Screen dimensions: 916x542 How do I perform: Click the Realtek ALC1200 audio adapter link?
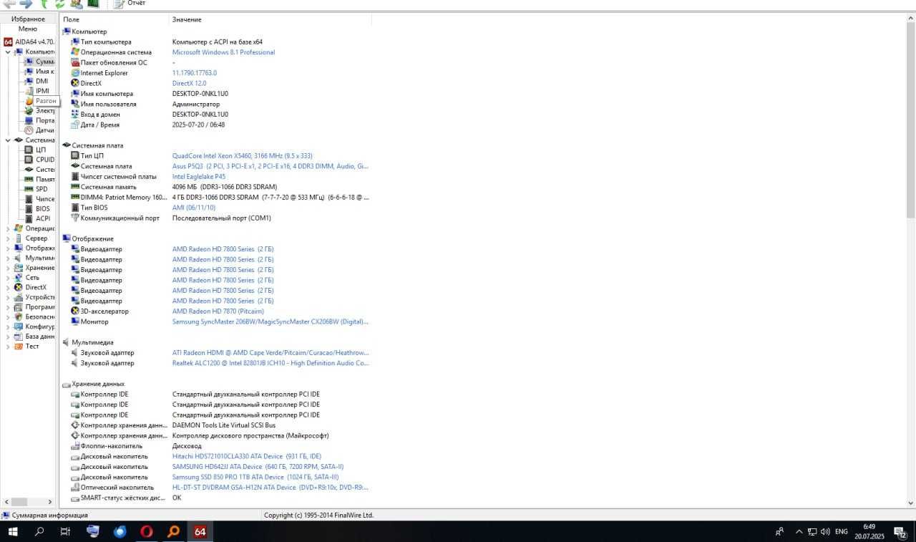click(270, 363)
